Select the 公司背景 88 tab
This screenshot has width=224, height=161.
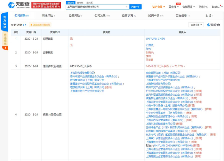pos(21,16)
